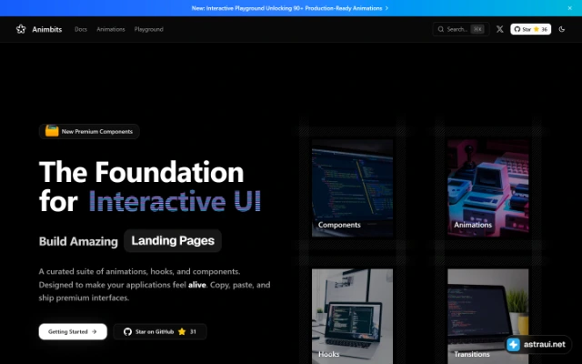Click the yellow star icon beside 31

point(182,331)
